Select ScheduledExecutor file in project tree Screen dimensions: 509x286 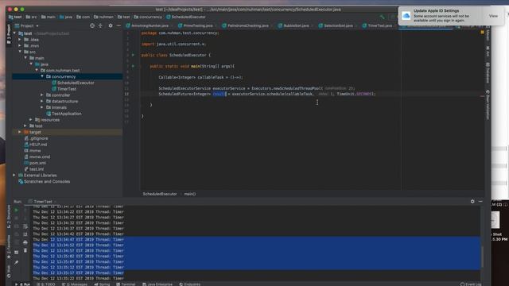pos(72,83)
